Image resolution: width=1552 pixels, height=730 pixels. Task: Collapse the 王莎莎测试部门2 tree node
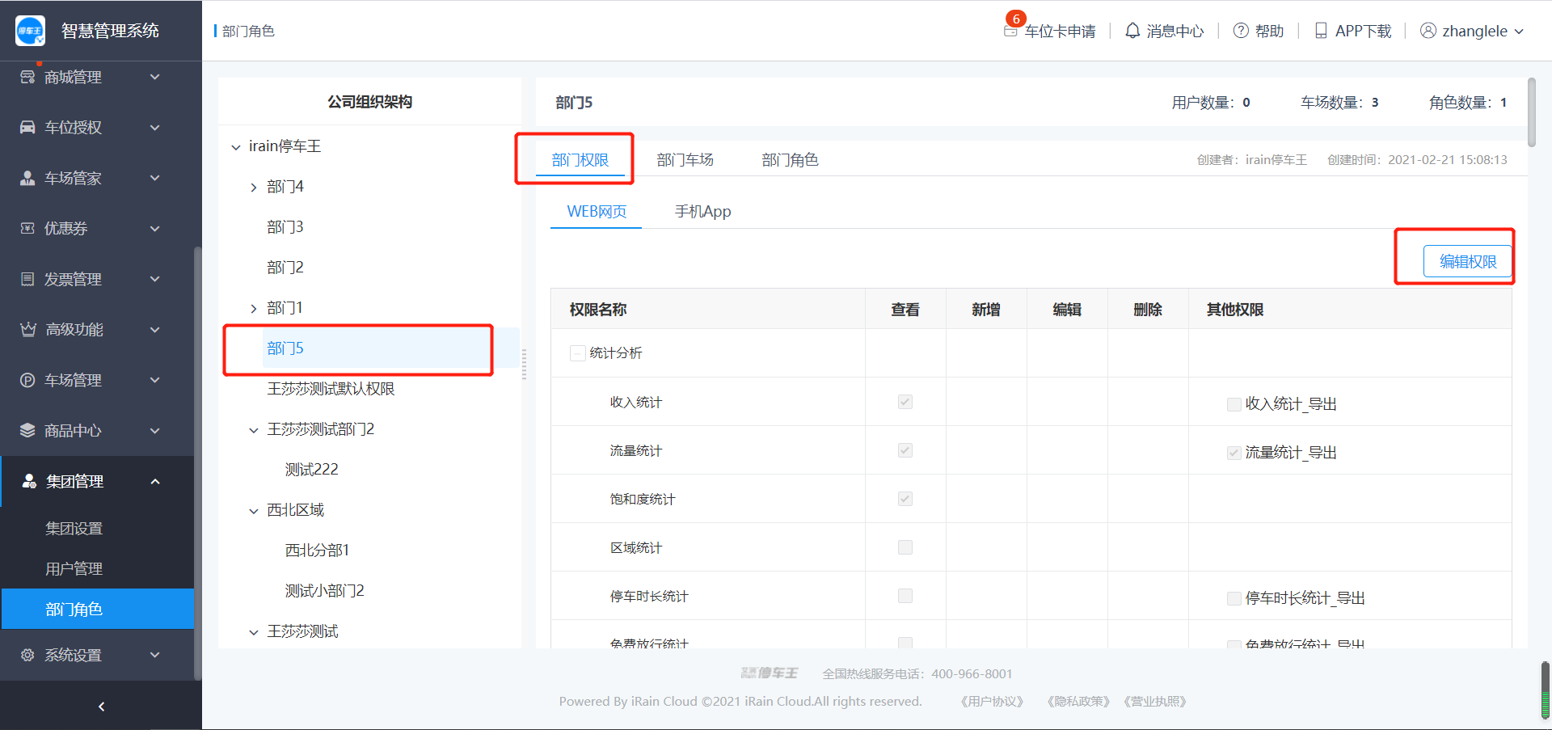254,430
